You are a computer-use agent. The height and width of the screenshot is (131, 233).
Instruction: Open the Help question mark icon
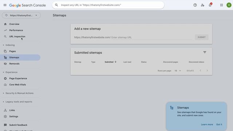(x=195, y=5)
